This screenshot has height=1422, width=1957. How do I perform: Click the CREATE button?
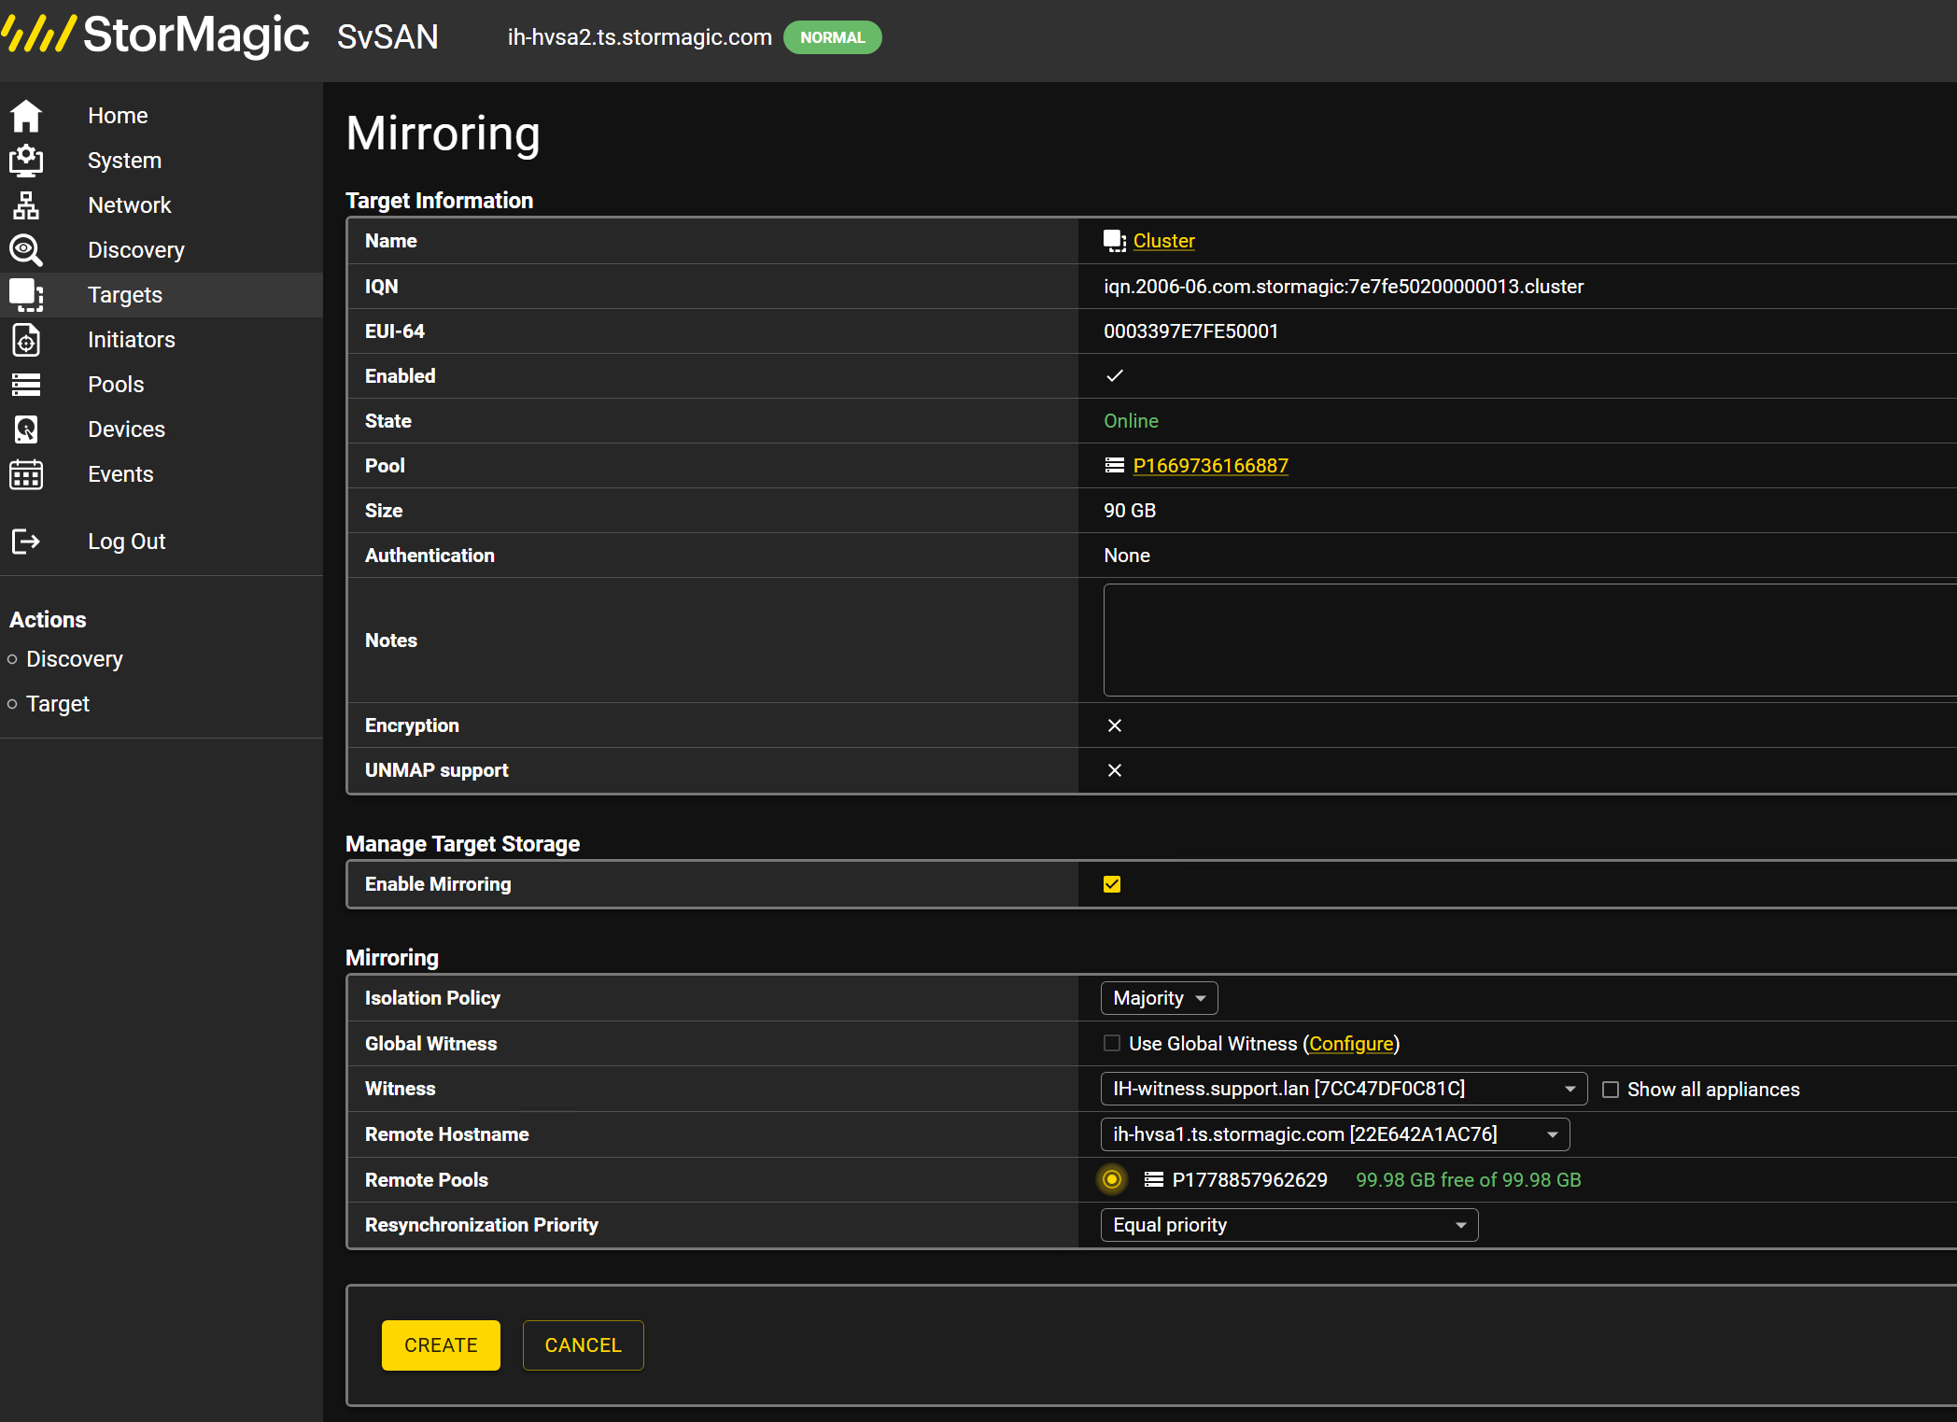(441, 1345)
